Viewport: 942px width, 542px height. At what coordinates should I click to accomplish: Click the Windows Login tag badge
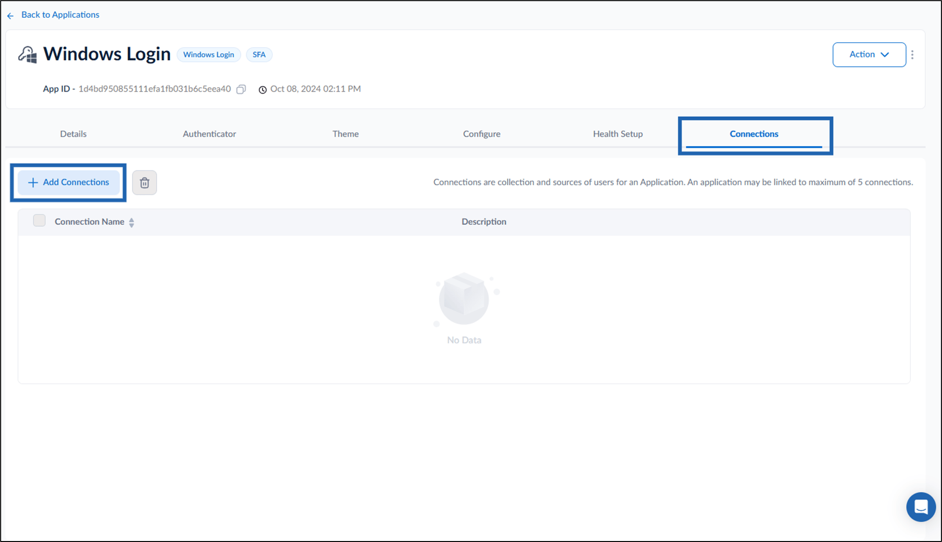point(209,55)
